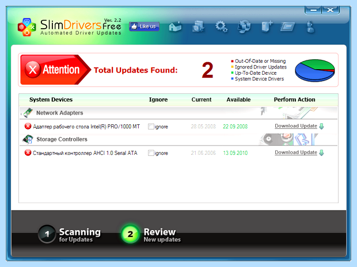This screenshot has height=267, width=357.
Task: Check ignore for AHCI Serial ATA controller
Action: (151, 152)
